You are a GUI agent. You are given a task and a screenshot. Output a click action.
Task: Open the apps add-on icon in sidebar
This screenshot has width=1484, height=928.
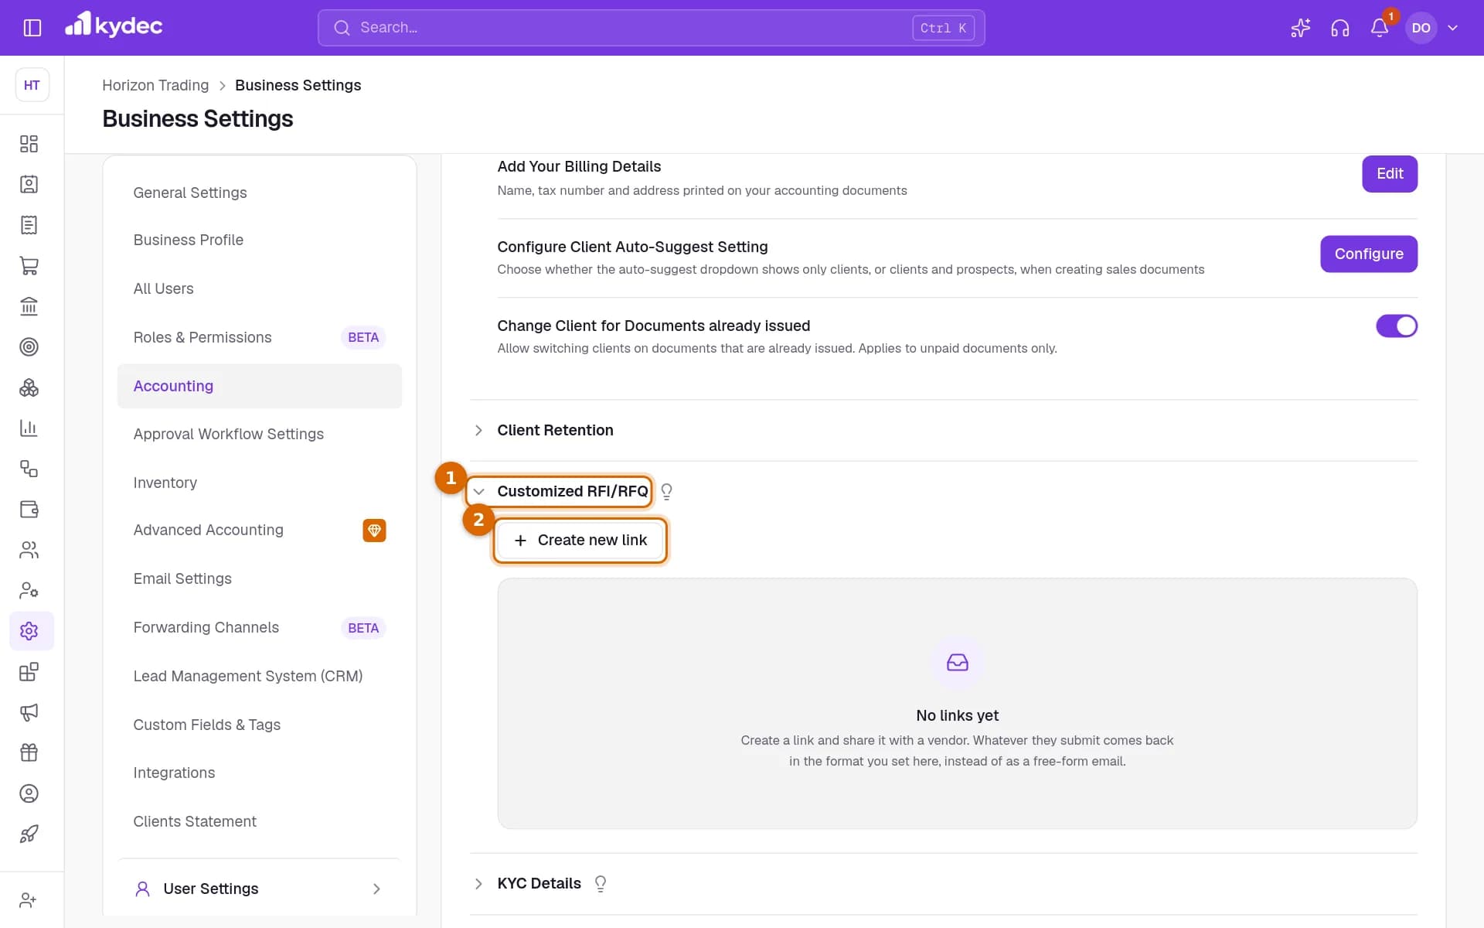[29, 671]
